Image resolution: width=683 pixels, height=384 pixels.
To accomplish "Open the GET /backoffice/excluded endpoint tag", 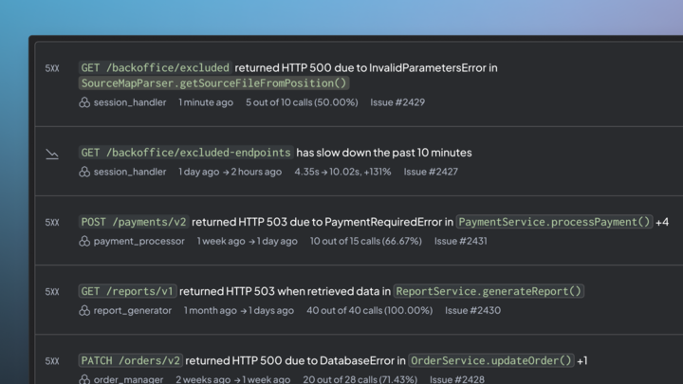I will pyautogui.click(x=155, y=68).
